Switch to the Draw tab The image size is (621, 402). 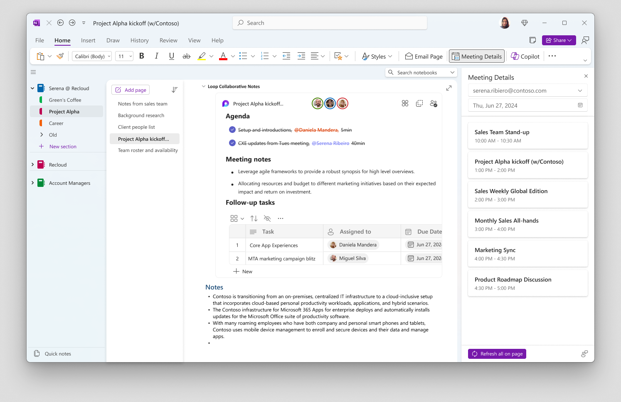113,40
